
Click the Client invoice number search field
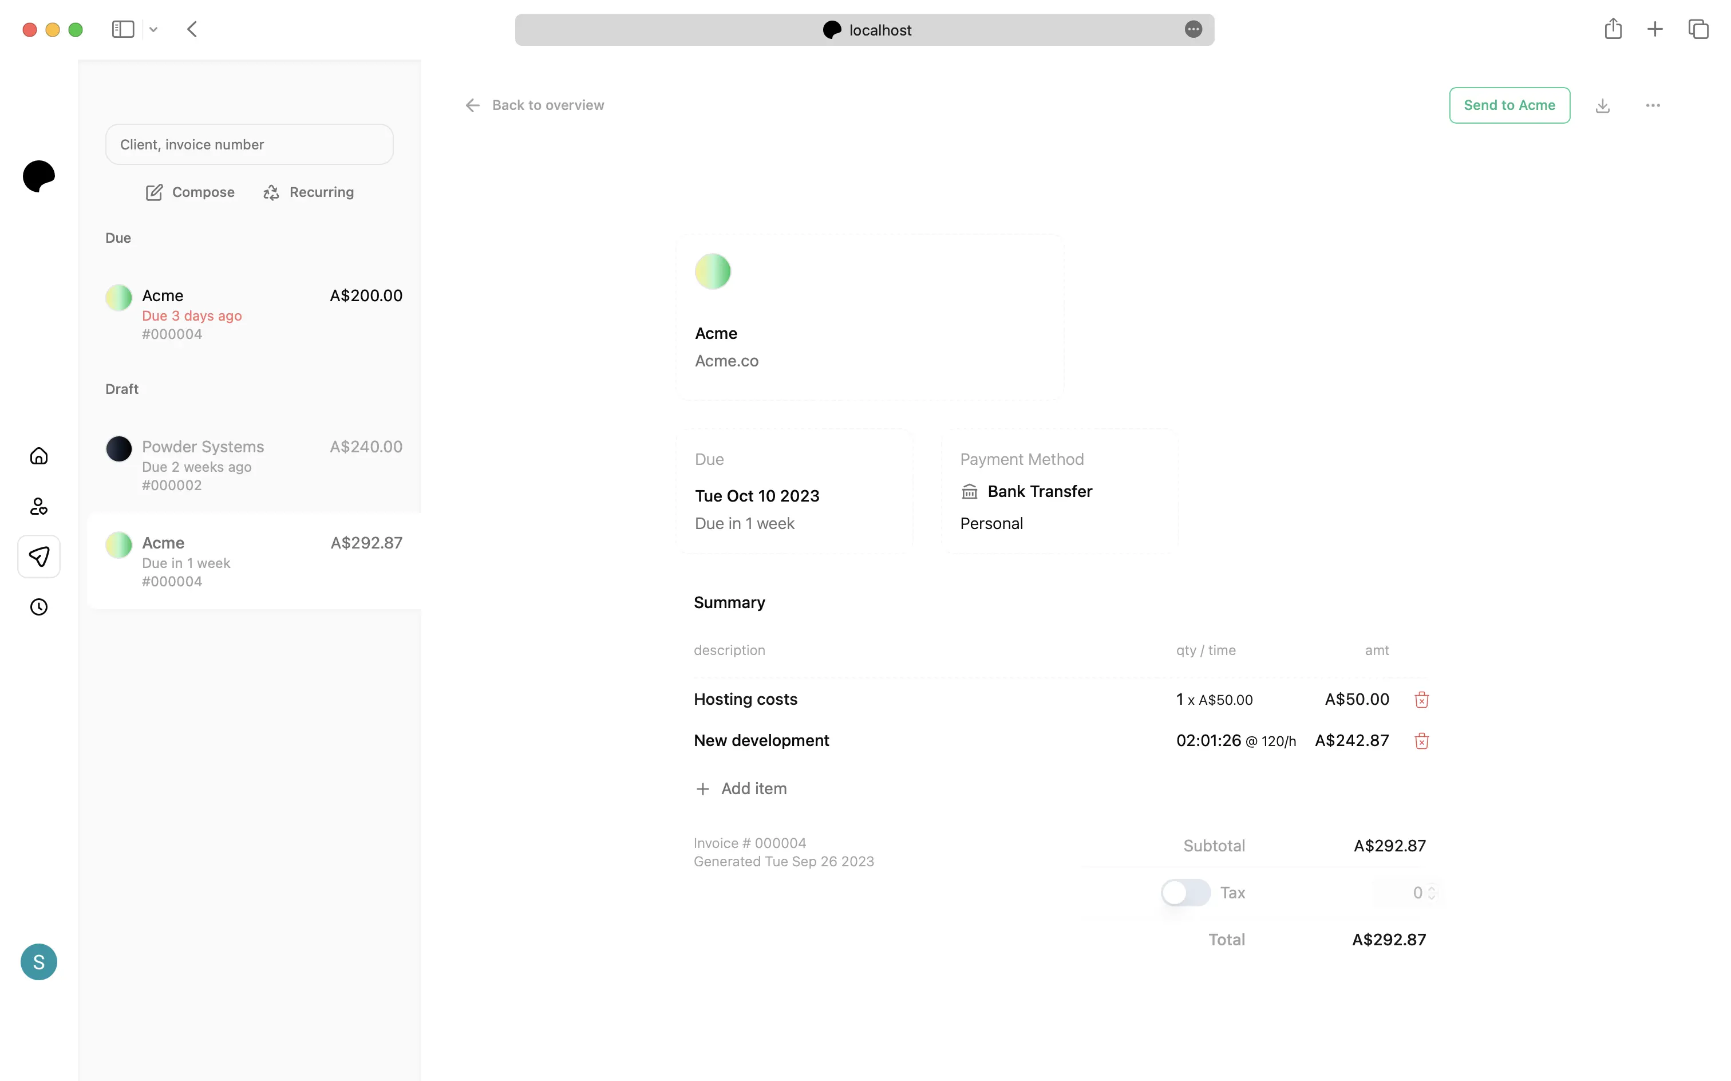point(249,143)
